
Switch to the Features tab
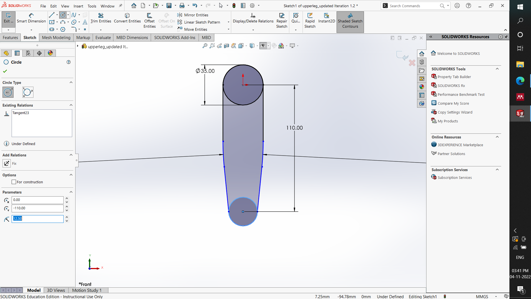(x=11, y=37)
